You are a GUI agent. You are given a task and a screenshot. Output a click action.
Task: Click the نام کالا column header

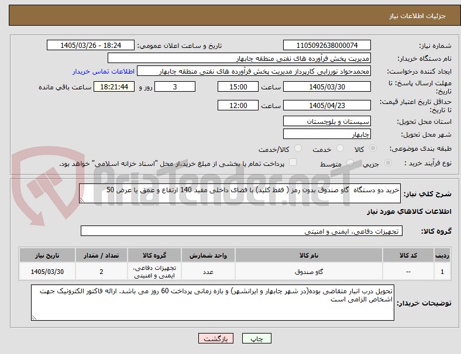(309, 255)
